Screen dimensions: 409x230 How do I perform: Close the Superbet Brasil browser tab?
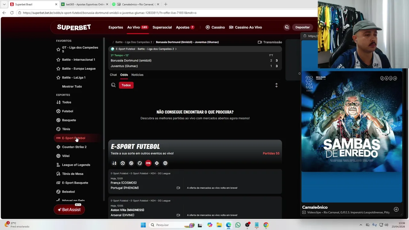[x=56, y=4]
